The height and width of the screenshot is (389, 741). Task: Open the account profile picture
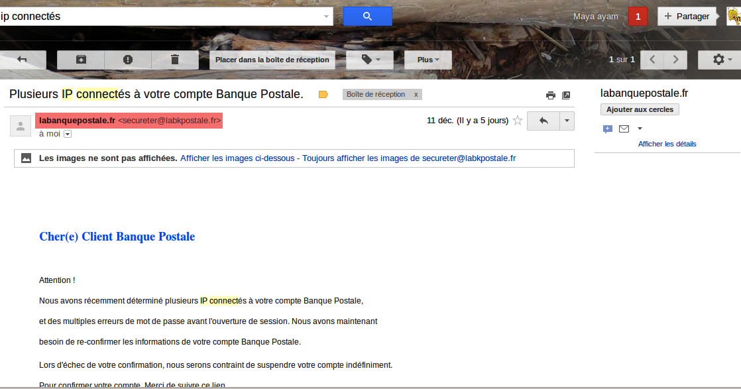coord(734,17)
